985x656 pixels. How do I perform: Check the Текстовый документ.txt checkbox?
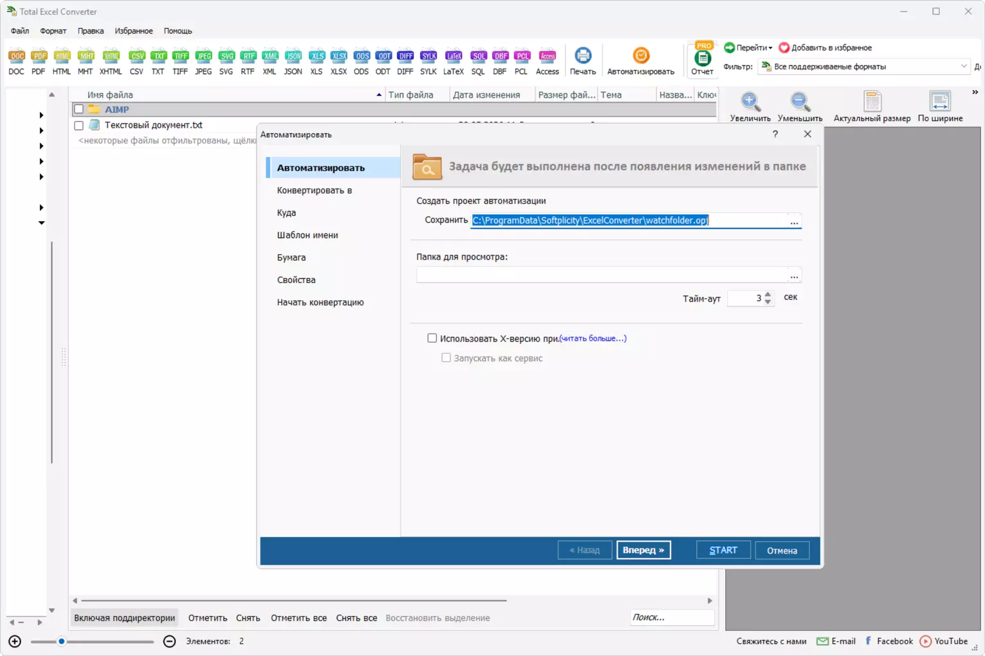click(x=78, y=125)
